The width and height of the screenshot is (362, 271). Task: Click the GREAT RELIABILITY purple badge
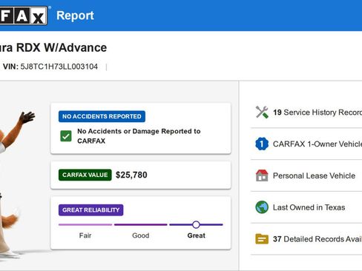(x=90, y=210)
